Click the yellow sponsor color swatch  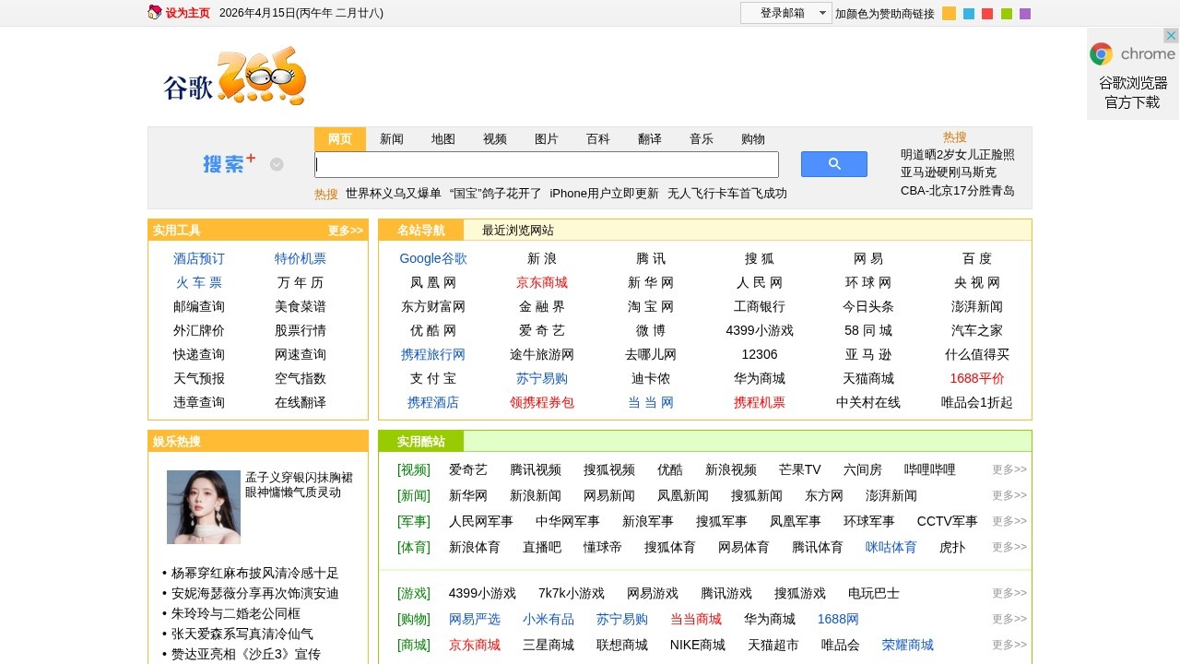pos(949,13)
